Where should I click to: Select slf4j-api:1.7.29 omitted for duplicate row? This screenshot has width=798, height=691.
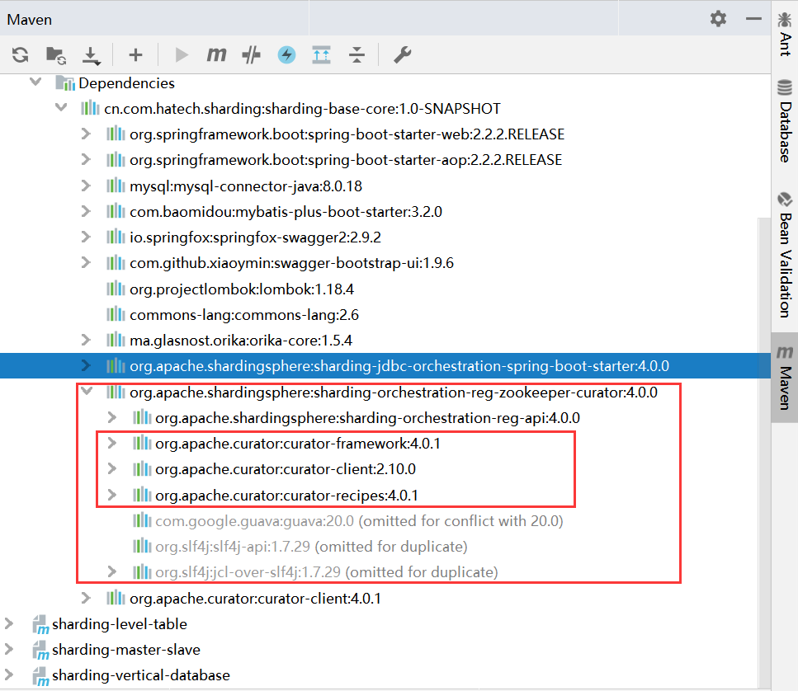tap(385, 547)
